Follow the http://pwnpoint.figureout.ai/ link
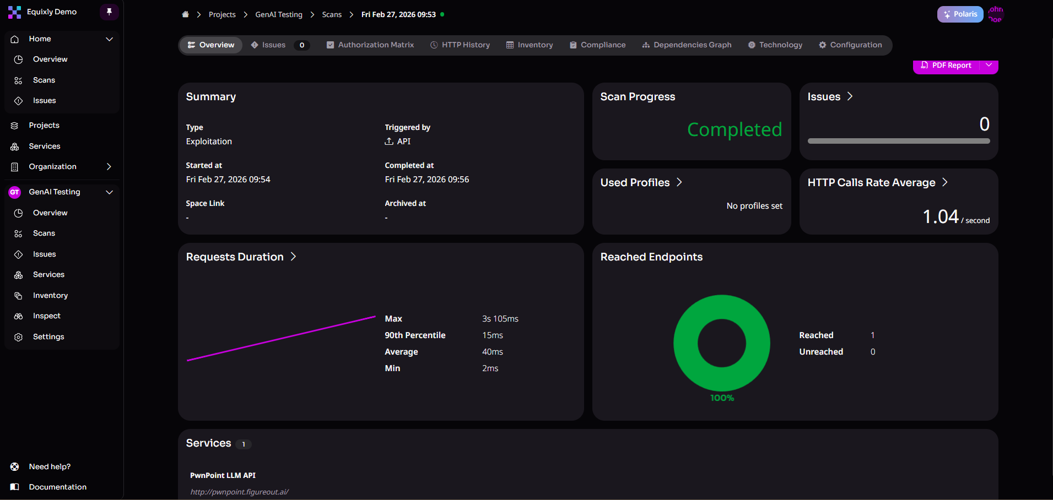 [x=239, y=491]
